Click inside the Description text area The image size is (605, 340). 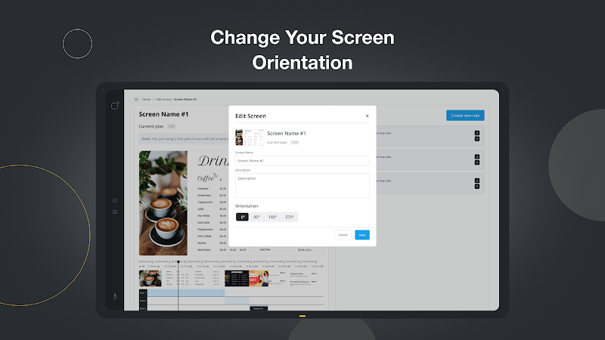302,186
